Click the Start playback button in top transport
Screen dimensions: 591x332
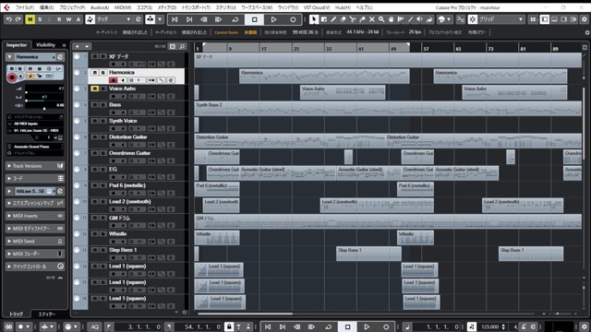click(273, 19)
